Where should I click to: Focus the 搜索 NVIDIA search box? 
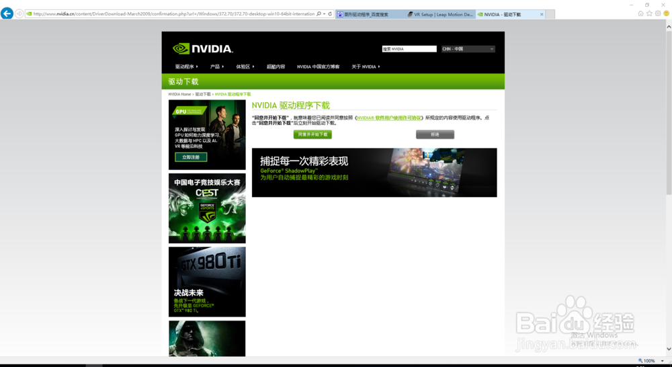(x=409, y=49)
